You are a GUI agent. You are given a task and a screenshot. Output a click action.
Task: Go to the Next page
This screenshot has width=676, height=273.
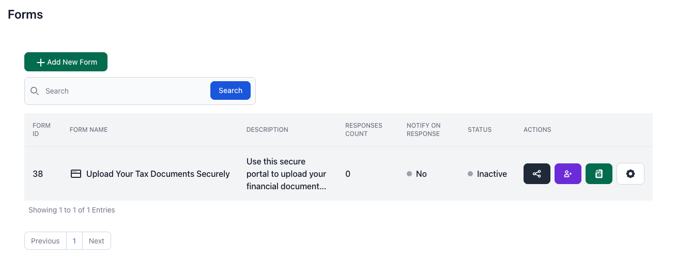click(97, 241)
